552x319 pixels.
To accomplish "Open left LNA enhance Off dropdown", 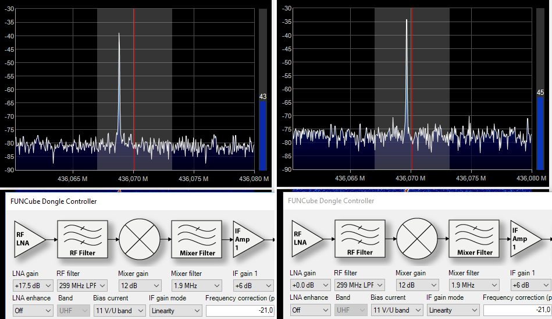I will (x=33, y=310).
